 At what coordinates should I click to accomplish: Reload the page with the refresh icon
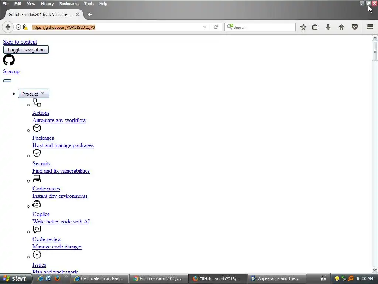click(216, 27)
